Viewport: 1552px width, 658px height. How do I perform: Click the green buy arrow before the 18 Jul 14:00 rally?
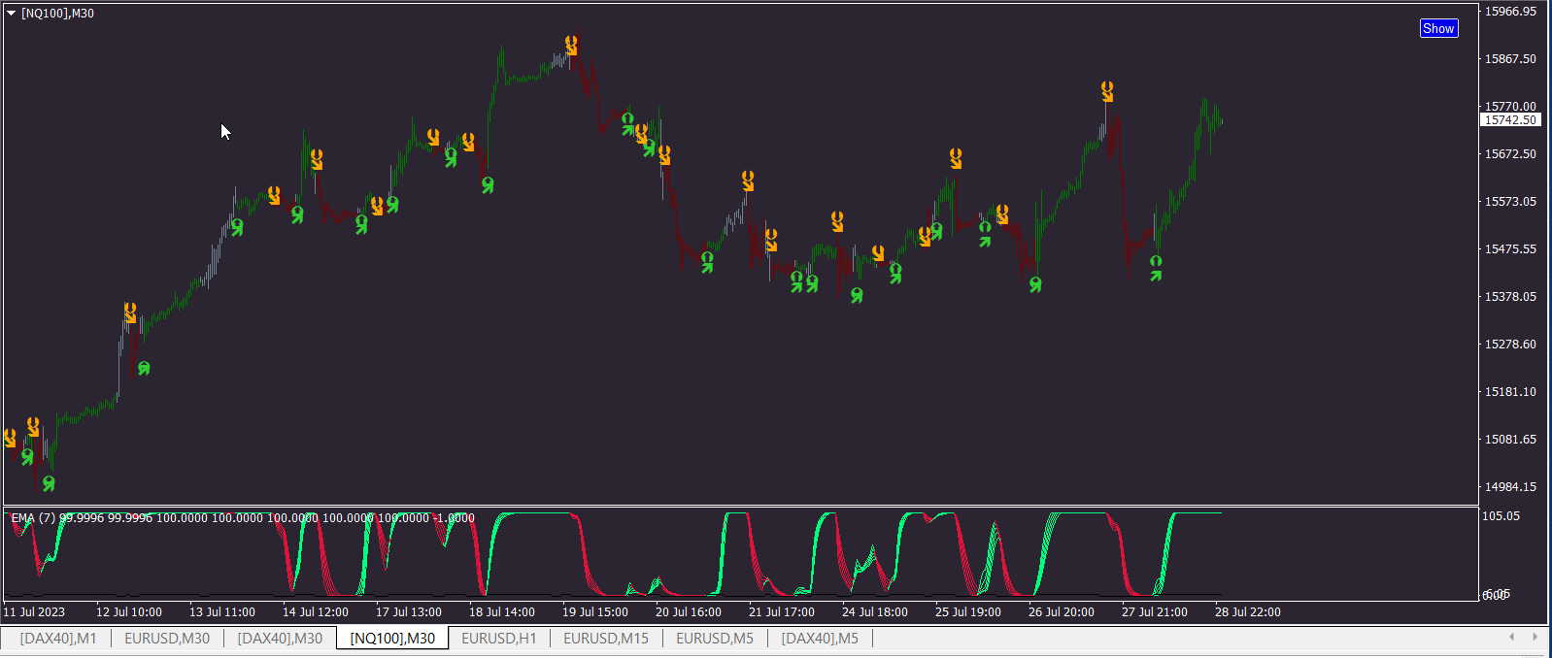click(488, 184)
